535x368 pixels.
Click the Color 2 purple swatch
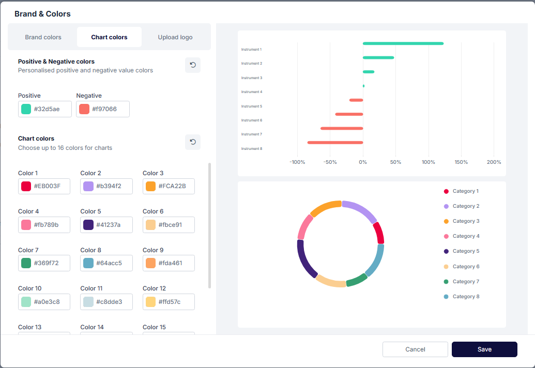tap(88, 187)
